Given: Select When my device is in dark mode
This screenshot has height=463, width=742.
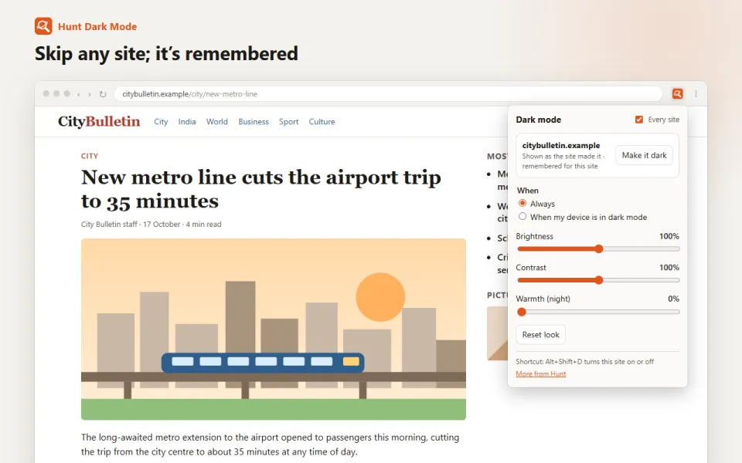Looking at the screenshot, I should [522, 216].
